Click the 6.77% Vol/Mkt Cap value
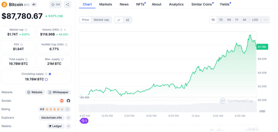The image size is (278, 132). point(54,49)
